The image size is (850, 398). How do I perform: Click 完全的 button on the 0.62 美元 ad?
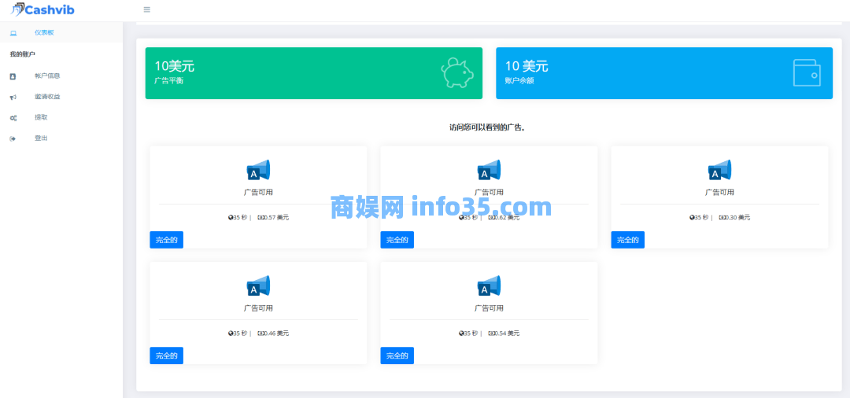click(397, 240)
